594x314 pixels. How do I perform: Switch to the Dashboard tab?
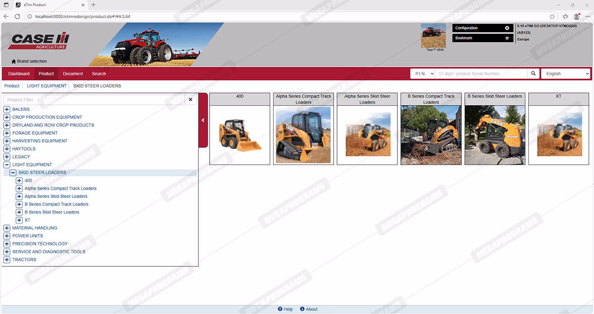point(19,74)
